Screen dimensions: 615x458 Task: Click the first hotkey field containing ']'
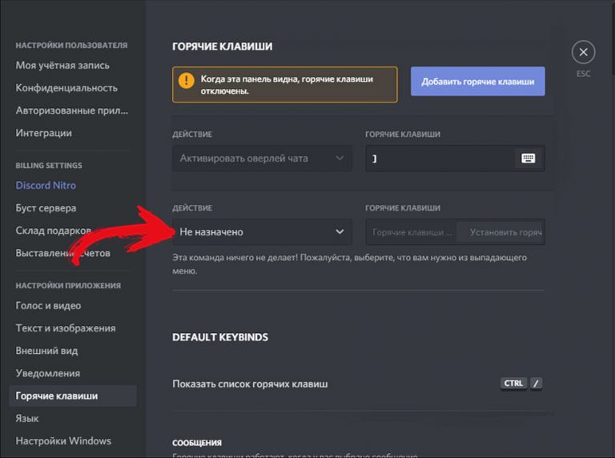pos(439,159)
